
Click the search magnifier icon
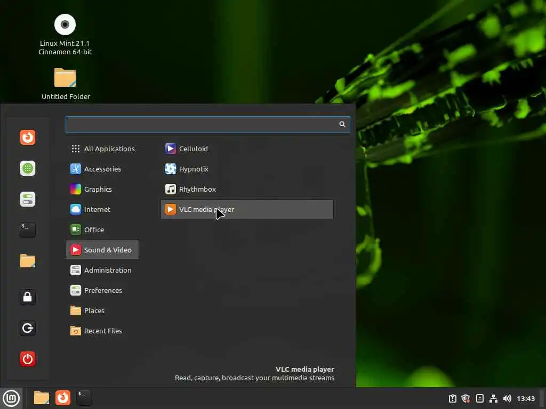tap(342, 124)
